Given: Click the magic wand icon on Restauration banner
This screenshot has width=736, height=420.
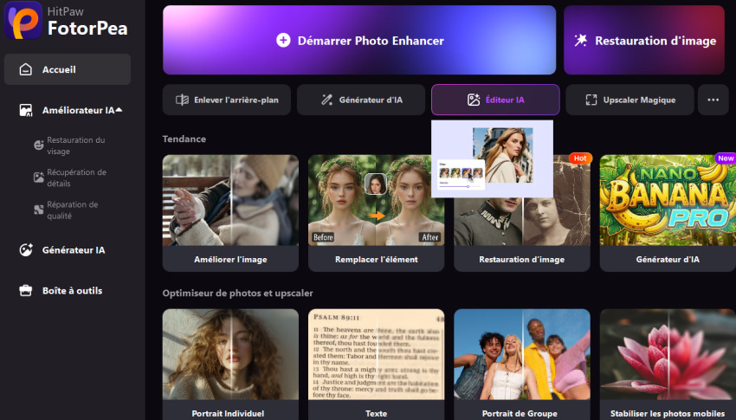Looking at the screenshot, I should point(581,41).
